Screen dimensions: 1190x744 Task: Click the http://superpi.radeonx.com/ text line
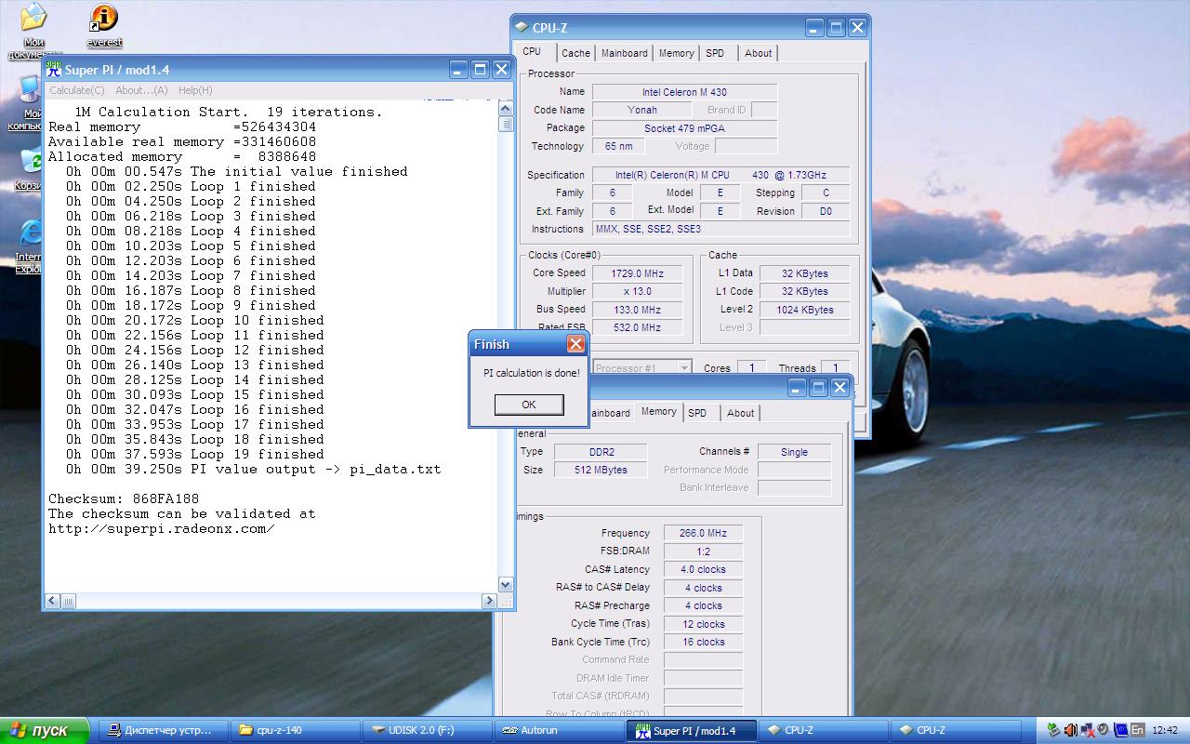tap(162, 528)
